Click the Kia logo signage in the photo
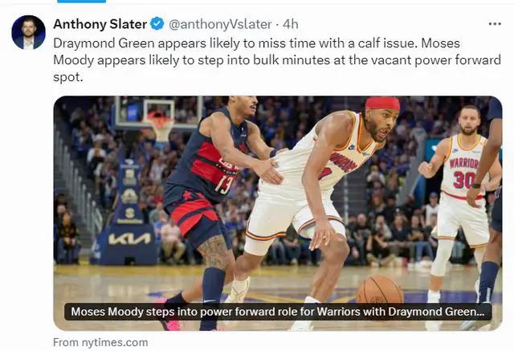The height and width of the screenshot is (351, 514). pos(129,239)
